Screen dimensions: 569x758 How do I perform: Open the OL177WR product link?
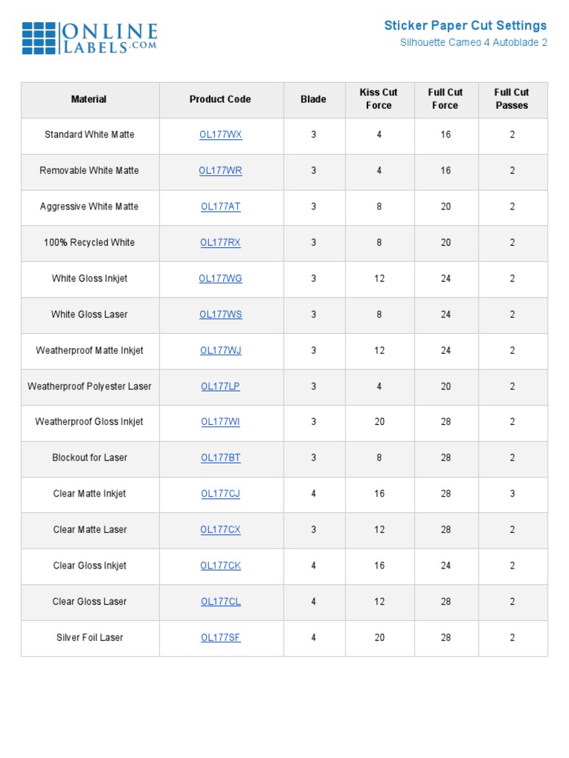[221, 171]
